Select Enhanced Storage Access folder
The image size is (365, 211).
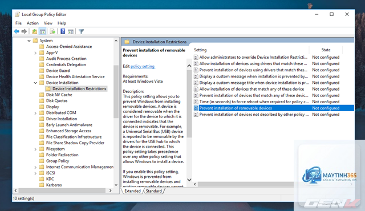point(68,131)
